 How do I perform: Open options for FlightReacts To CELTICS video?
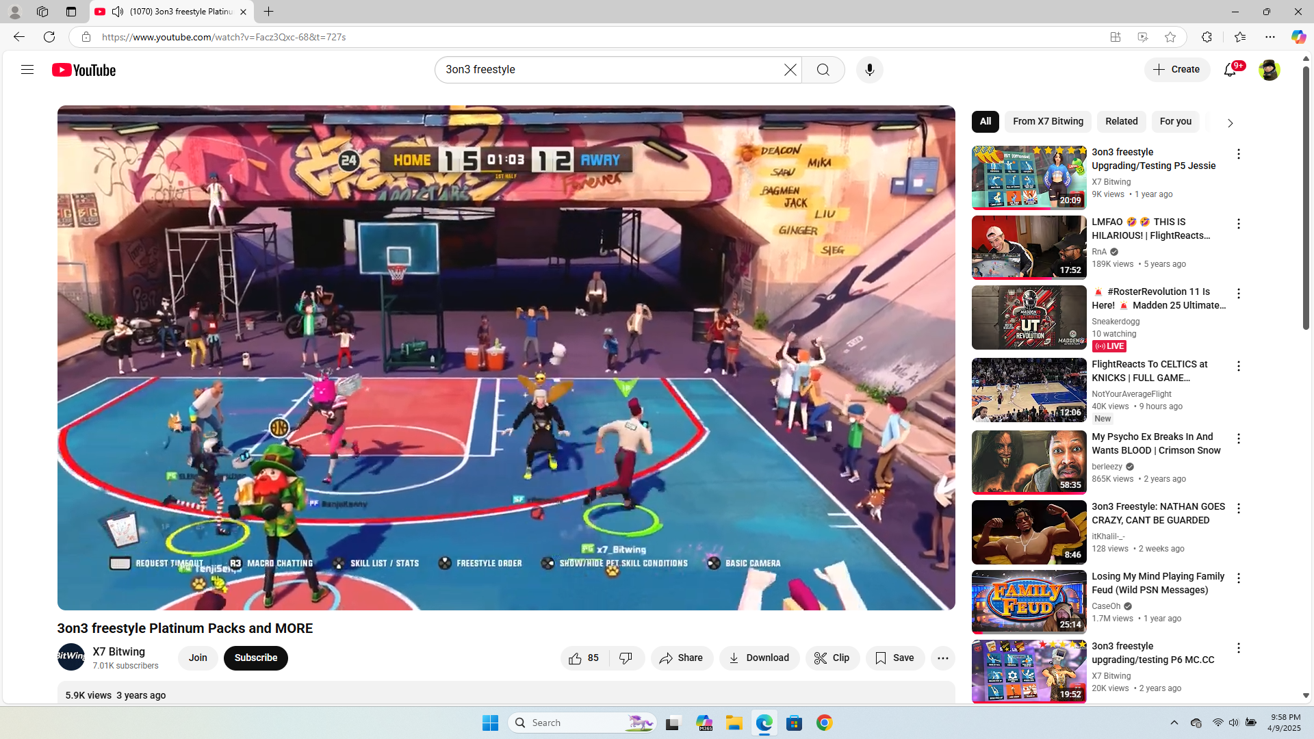pyautogui.click(x=1239, y=366)
